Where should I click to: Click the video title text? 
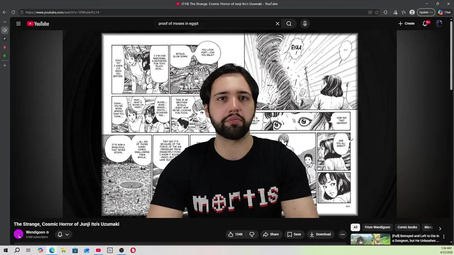[x=66, y=224]
